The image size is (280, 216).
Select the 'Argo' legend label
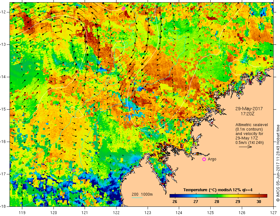(x=212, y=159)
